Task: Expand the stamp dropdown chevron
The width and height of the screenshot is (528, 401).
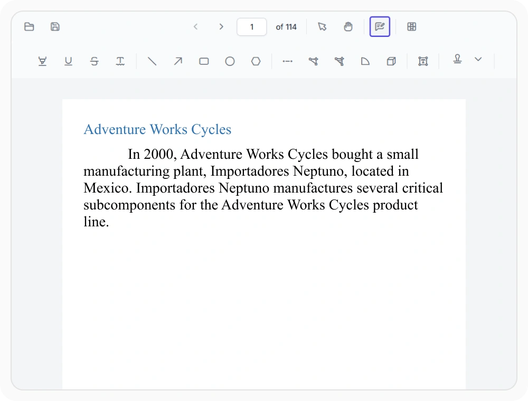Action: click(x=478, y=59)
